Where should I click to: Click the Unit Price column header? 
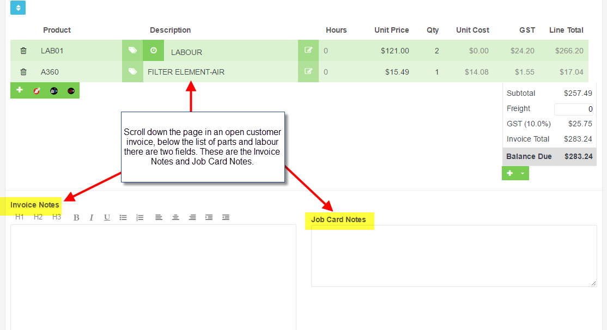391,30
